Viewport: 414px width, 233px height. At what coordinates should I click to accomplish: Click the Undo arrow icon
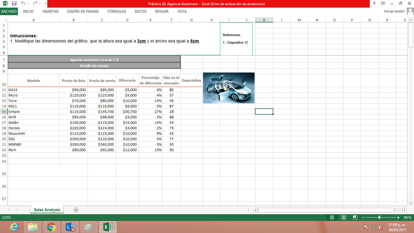click(x=23, y=4)
